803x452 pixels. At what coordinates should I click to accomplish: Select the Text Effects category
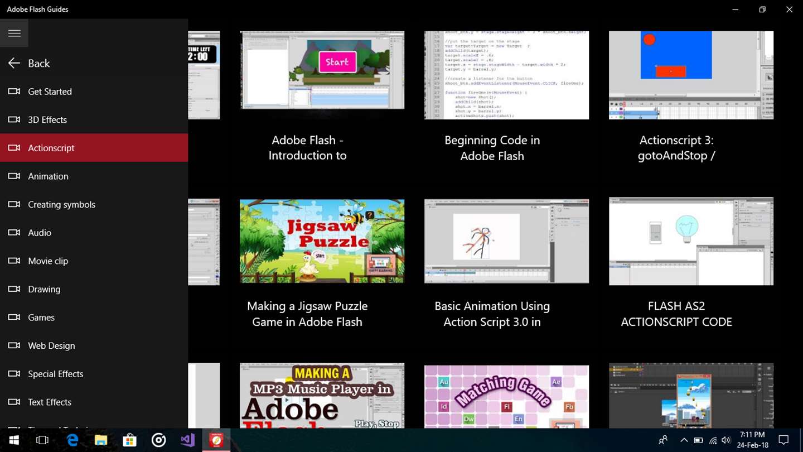pyautogui.click(x=94, y=402)
